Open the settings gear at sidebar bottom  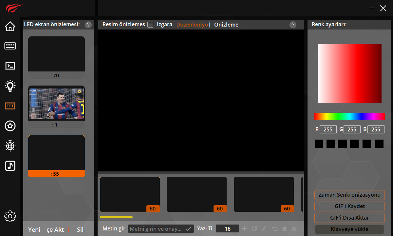10,216
